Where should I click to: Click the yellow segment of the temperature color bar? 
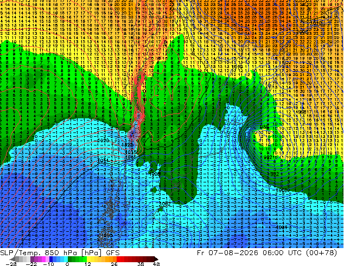(88, 259)
